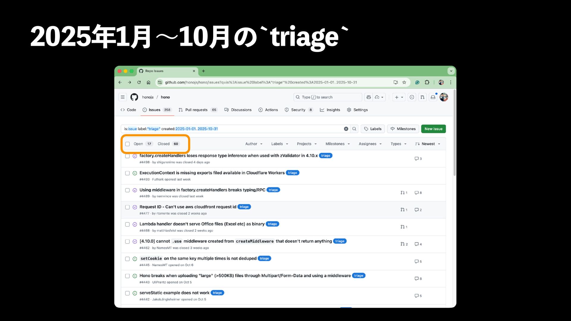Bookmark the page with star icon
Screen dimensions: 571x321
(x=404, y=82)
